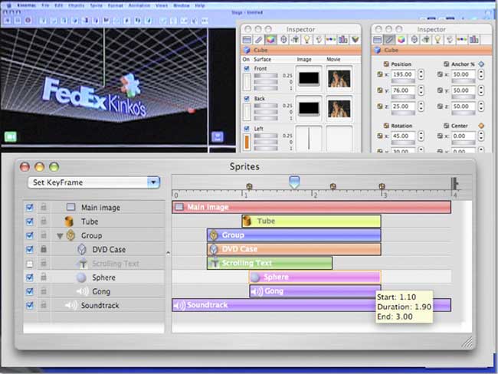Click the Position z stepper arrows
The height and width of the screenshot is (374, 498).
[421, 107]
